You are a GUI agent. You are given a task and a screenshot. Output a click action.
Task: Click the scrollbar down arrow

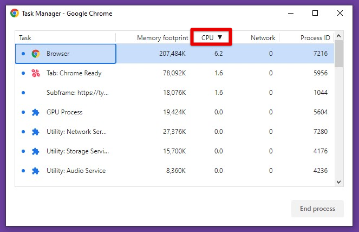(x=339, y=182)
